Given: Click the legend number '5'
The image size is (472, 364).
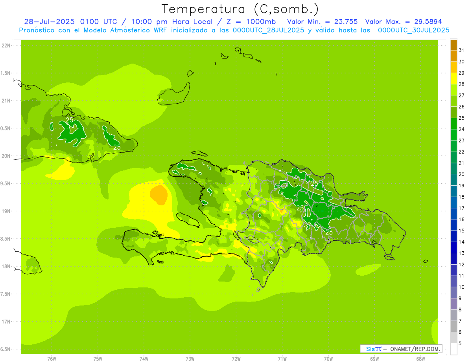Looking at the screenshot, I should 460,343.
